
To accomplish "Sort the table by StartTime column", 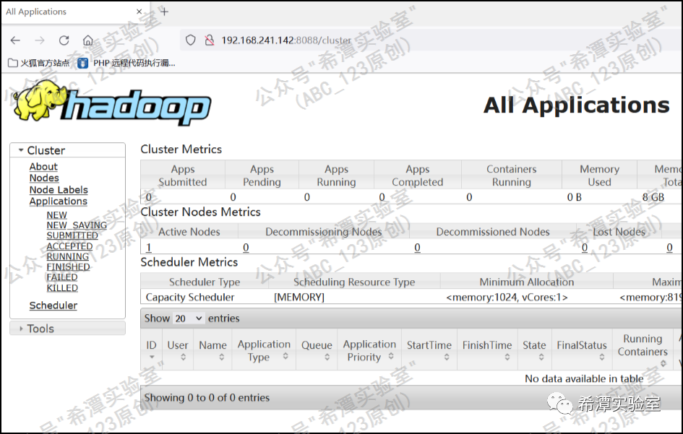I will (x=429, y=350).
